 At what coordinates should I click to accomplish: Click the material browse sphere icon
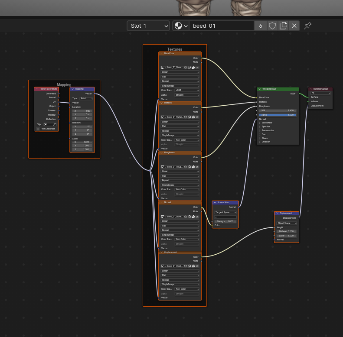[178, 26]
